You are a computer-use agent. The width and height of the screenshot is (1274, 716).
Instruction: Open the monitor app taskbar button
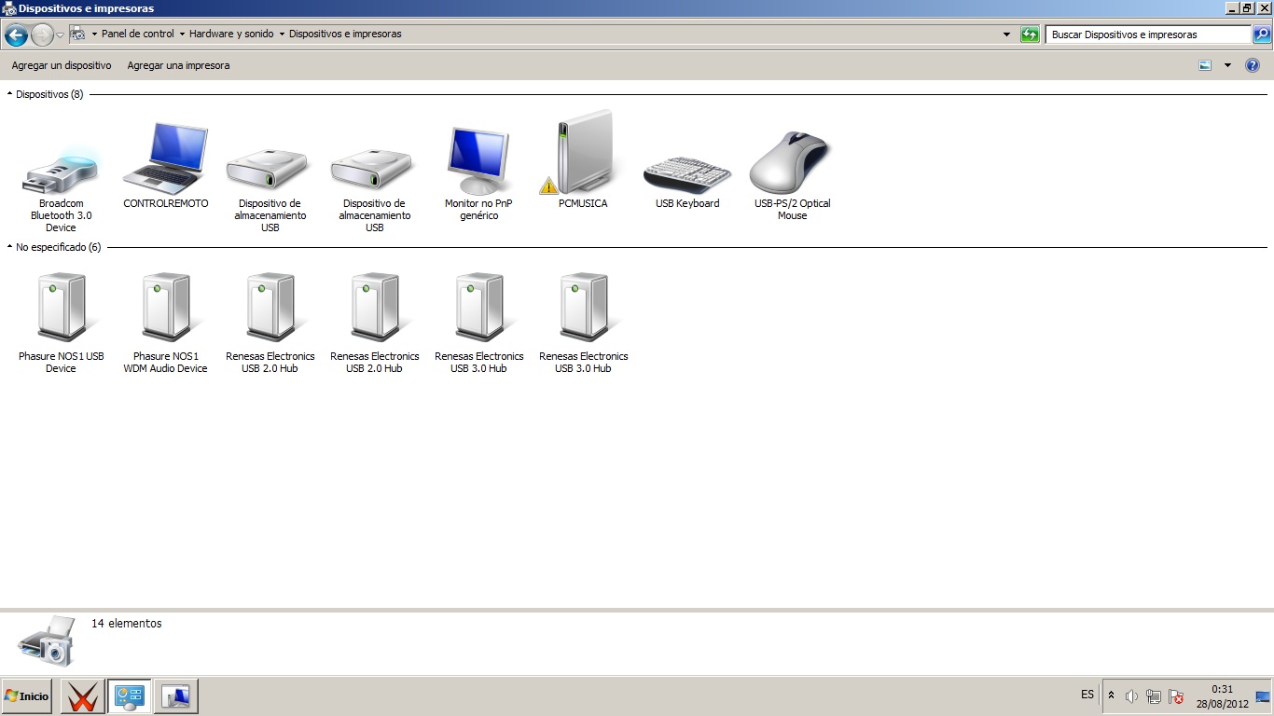tap(175, 696)
